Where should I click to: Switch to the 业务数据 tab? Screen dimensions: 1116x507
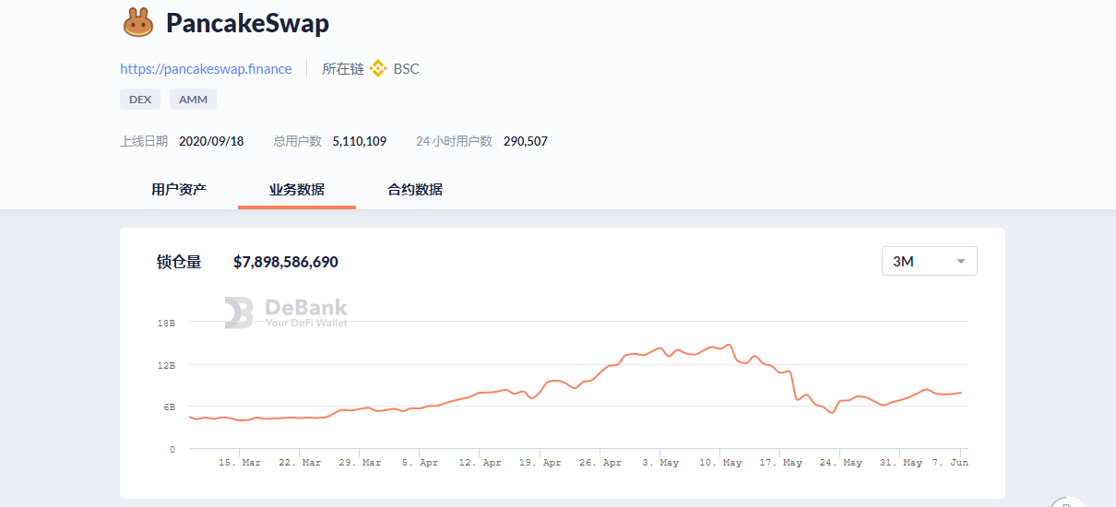coord(297,190)
